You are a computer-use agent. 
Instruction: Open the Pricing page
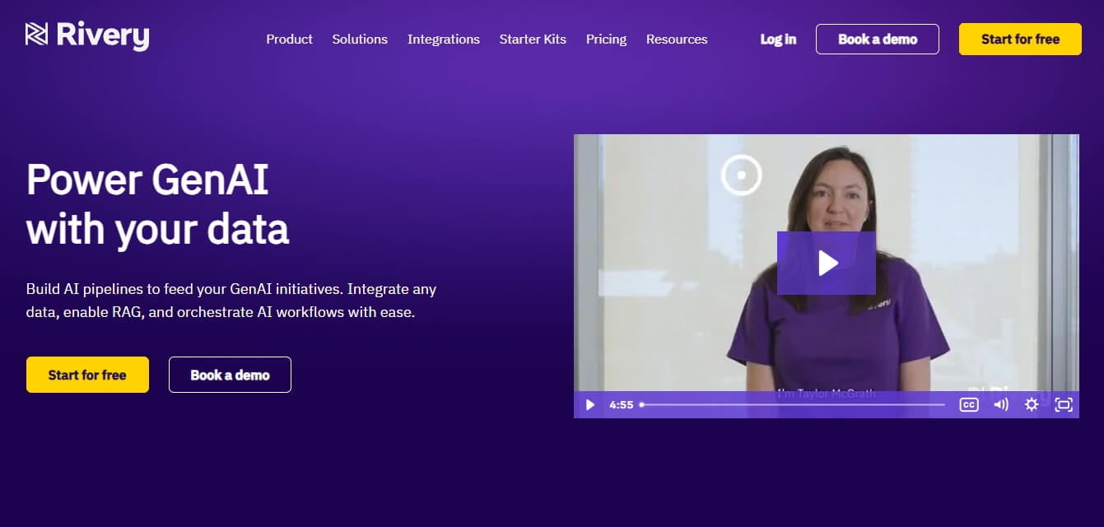coord(606,39)
